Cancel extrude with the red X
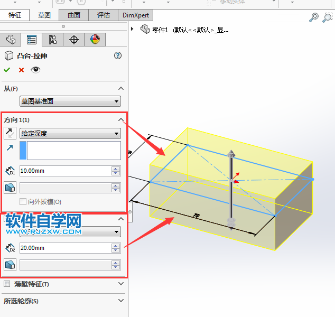The width and height of the screenshot is (335, 317). tap(21, 70)
